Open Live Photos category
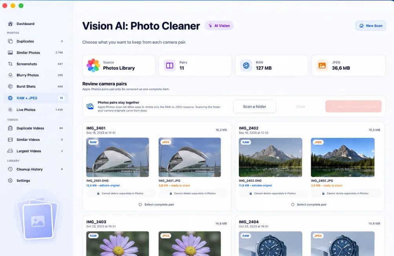 pos(35,110)
